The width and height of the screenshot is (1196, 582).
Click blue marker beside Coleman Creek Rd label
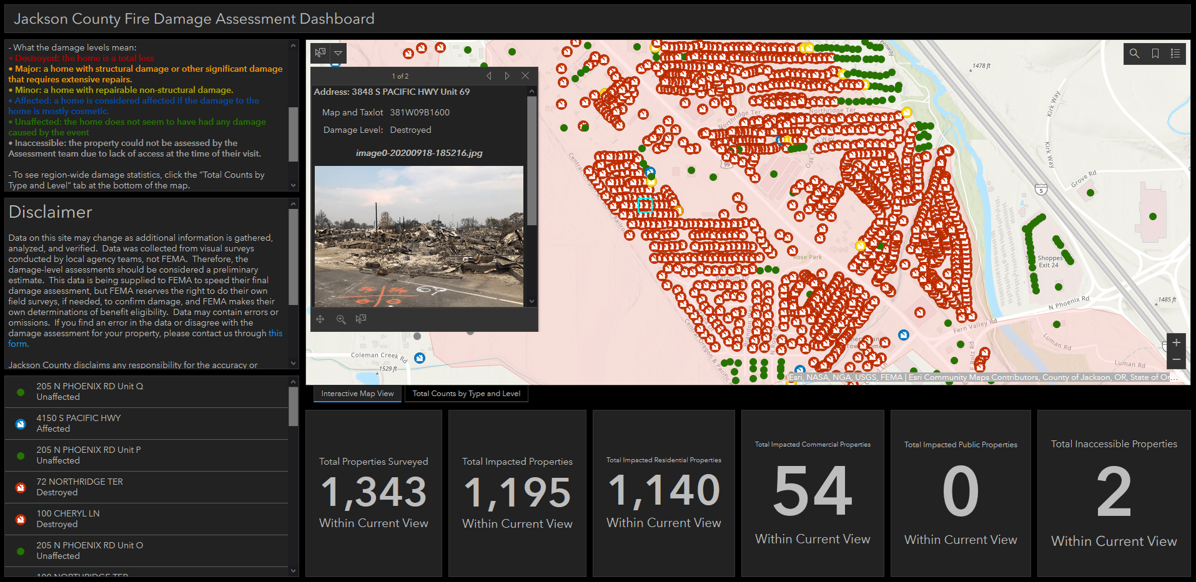pyautogui.click(x=420, y=358)
